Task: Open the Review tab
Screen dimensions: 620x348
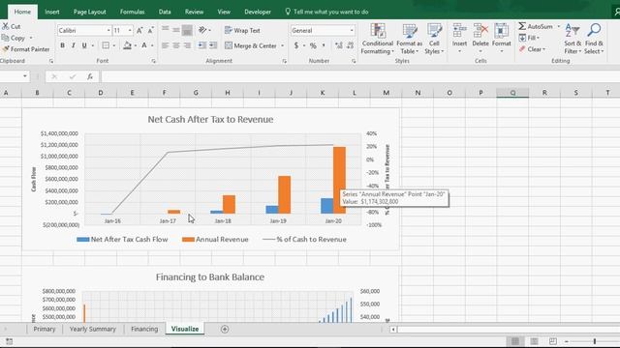Action: pos(194,12)
